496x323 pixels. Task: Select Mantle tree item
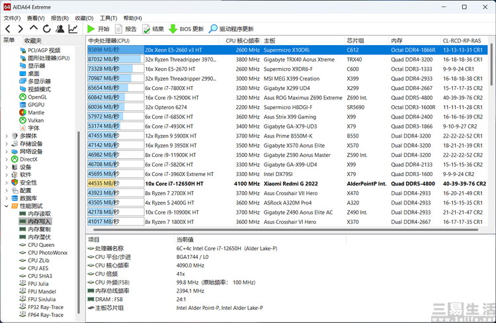pyautogui.click(x=32, y=113)
